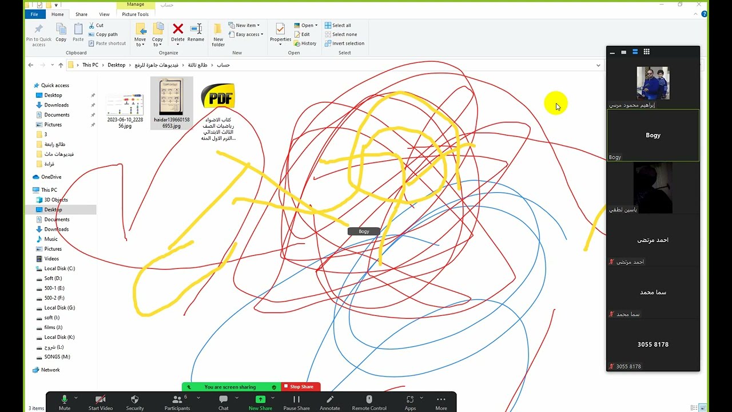Expand audio options arrow next to Mute
This screenshot has height=412, width=732.
coord(76,398)
